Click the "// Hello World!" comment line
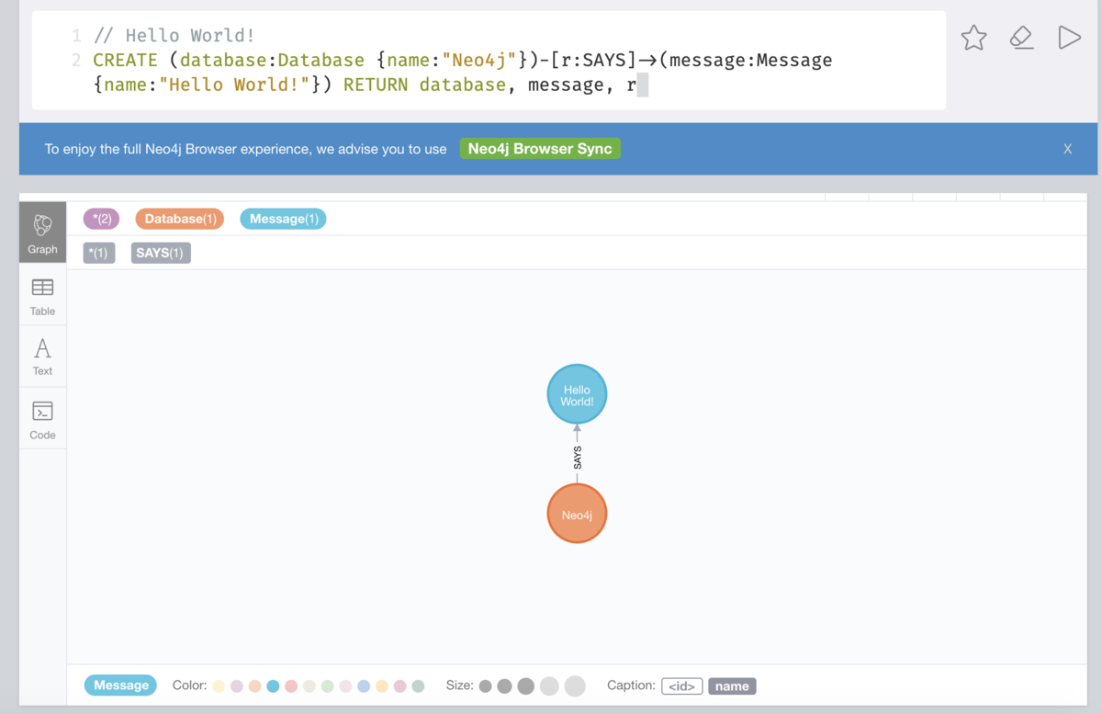 (174, 36)
